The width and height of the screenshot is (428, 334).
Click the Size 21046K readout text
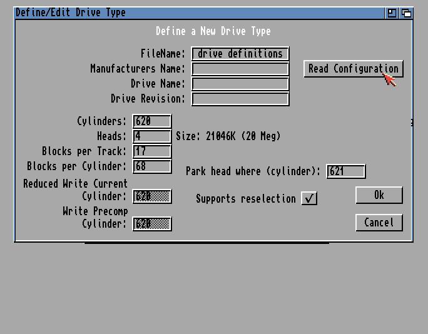228,136
